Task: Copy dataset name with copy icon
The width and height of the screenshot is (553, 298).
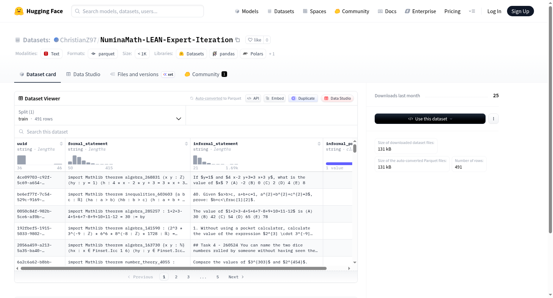Action: click(x=237, y=40)
